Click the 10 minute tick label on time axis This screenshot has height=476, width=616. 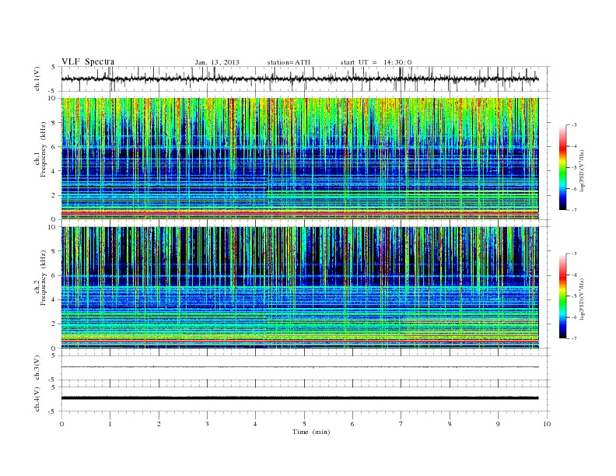click(x=547, y=424)
